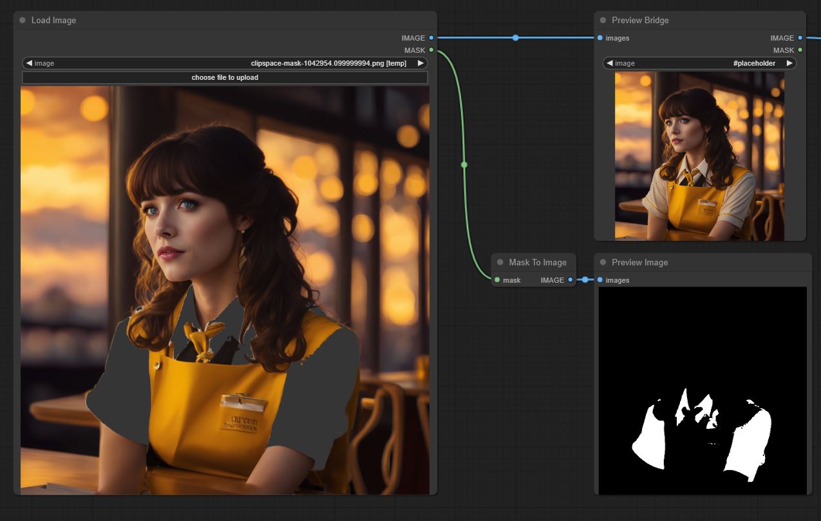Advance the Preview Bridge image selector with the right arrow
The width and height of the screenshot is (821, 521).
coord(789,63)
